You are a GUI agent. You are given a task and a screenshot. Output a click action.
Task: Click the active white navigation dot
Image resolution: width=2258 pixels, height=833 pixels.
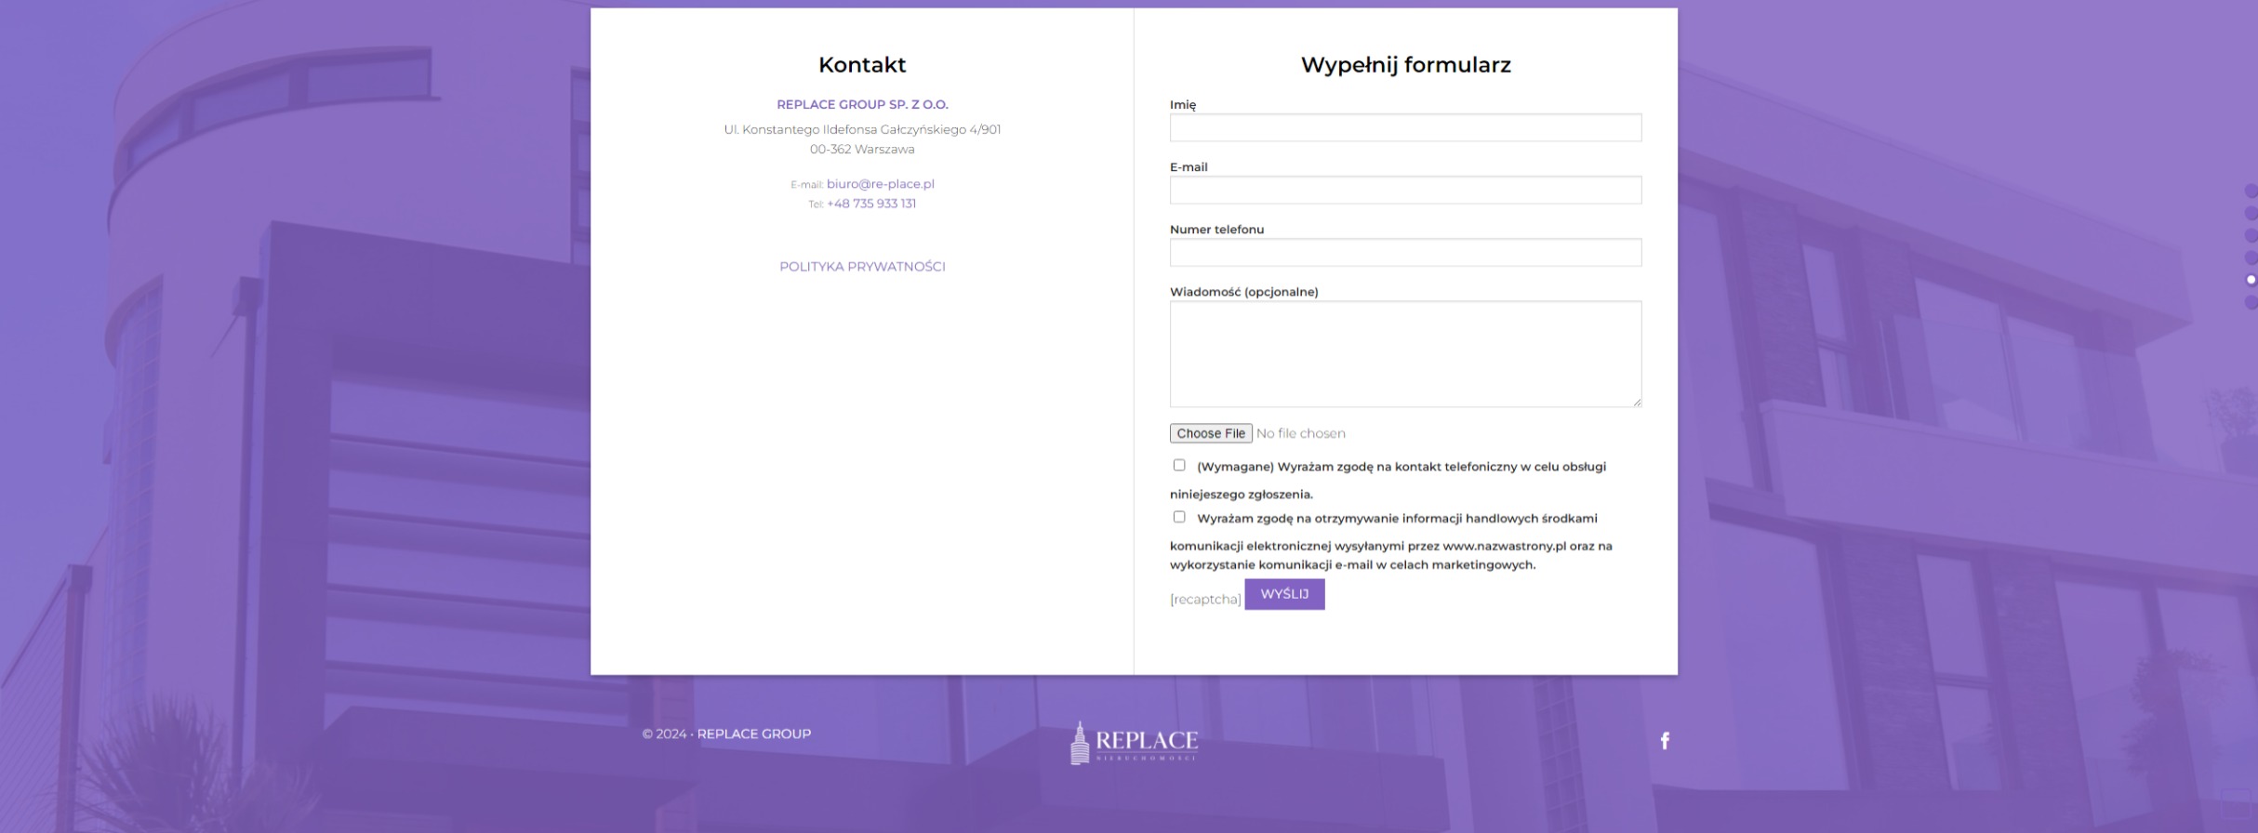point(2251,280)
